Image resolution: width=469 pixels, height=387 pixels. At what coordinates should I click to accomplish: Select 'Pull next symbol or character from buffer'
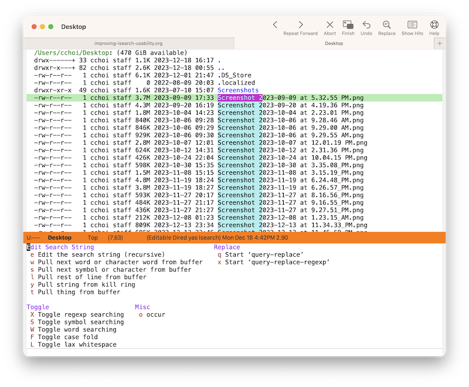coord(111,270)
